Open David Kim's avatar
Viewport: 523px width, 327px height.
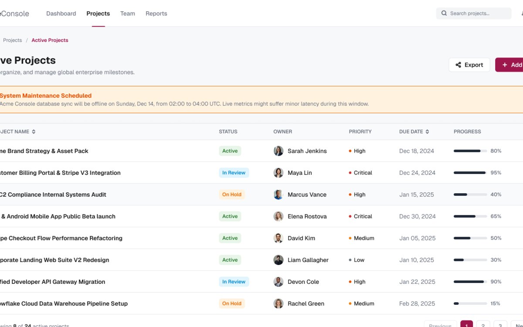(278, 238)
